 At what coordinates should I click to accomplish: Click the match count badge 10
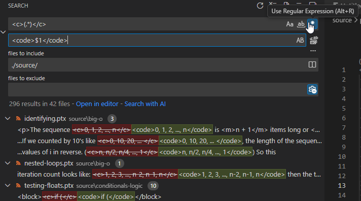click(x=153, y=186)
